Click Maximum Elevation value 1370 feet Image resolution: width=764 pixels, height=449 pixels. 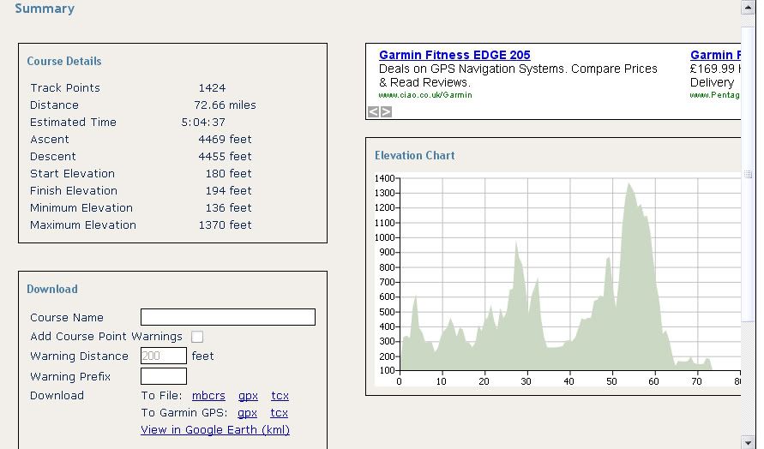226,225
